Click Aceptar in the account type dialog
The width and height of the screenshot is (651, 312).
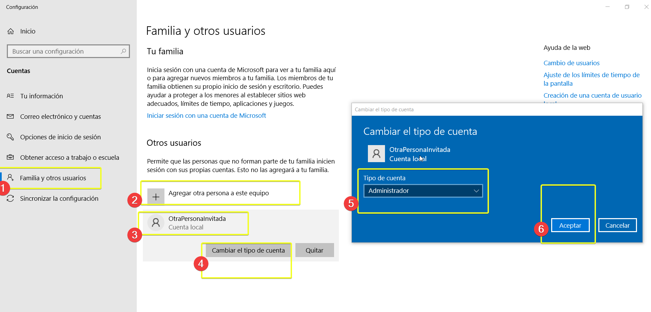(570, 225)
